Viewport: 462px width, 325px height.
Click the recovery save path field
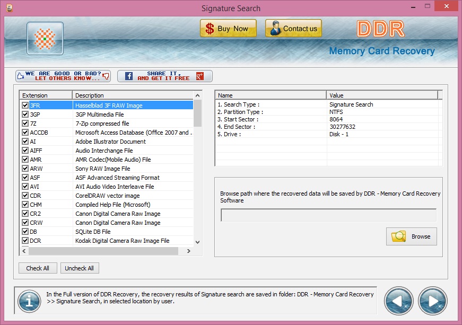coord(328,215)
